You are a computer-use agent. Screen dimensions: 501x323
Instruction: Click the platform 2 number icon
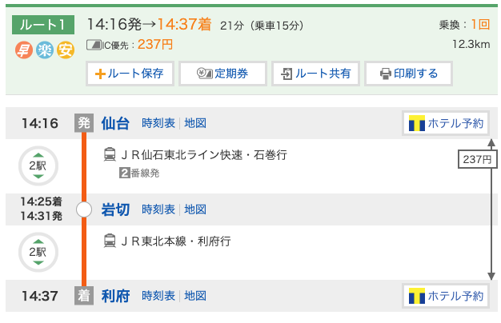(x=124, y=173)
